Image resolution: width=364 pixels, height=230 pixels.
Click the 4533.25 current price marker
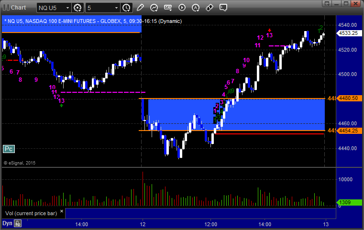click(349, 33)
